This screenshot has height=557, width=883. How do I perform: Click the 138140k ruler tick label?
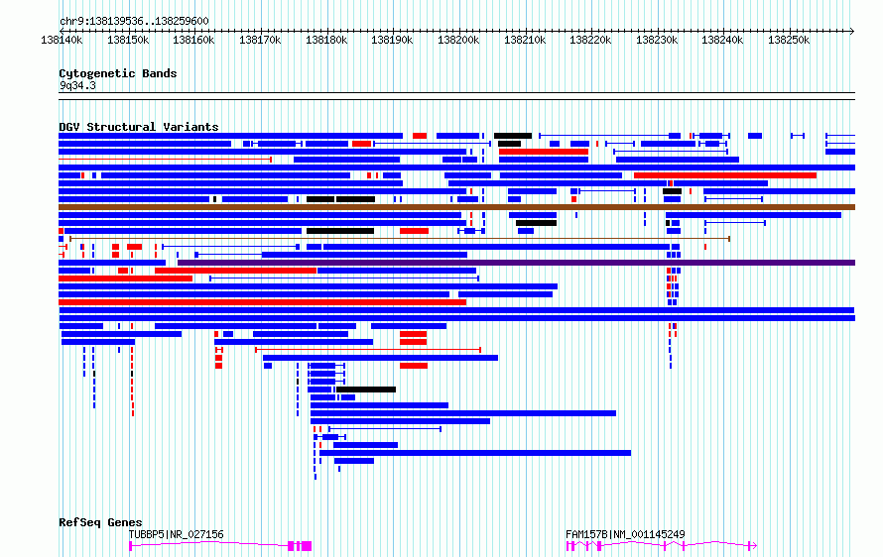click(x=62, y=40)
